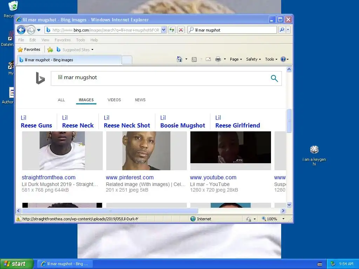This screenshot has height=269, width=359.
Task: Click the taskbar 'lil mar mugshot - Bing' button
Action: 65,264
